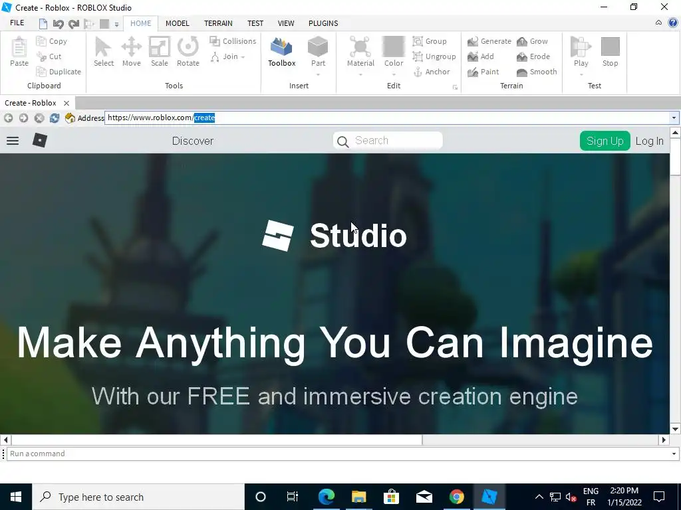The image size is (681, 510).
Task: Click the browser back arrow button
Action: tap(8, 118)
